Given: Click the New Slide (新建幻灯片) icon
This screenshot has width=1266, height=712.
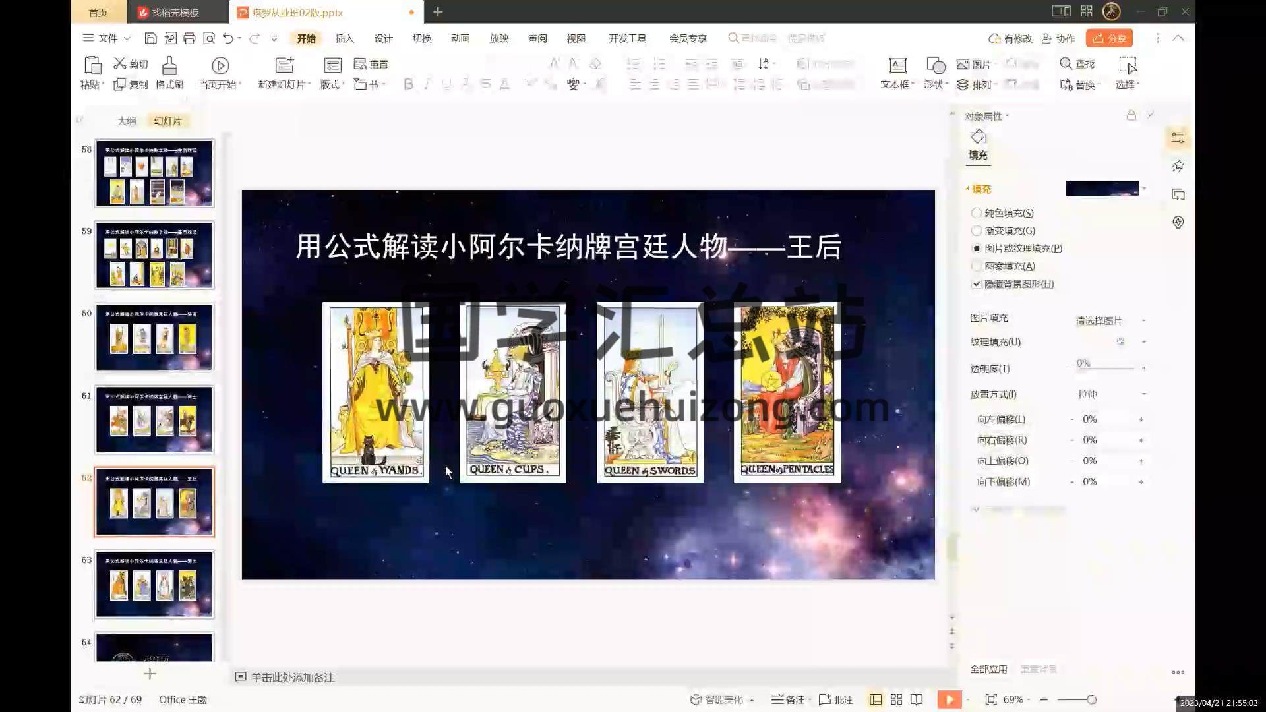Looking at the screenshot, I should pos(284,65).
